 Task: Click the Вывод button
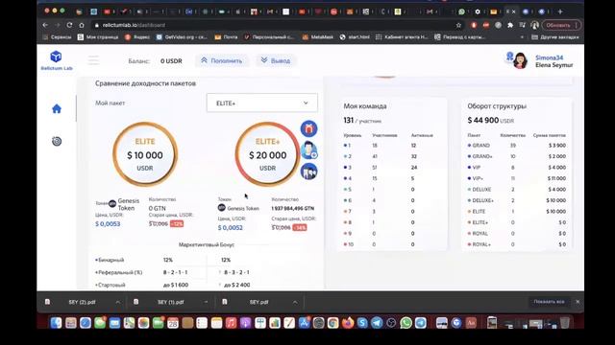click(276, 60)
